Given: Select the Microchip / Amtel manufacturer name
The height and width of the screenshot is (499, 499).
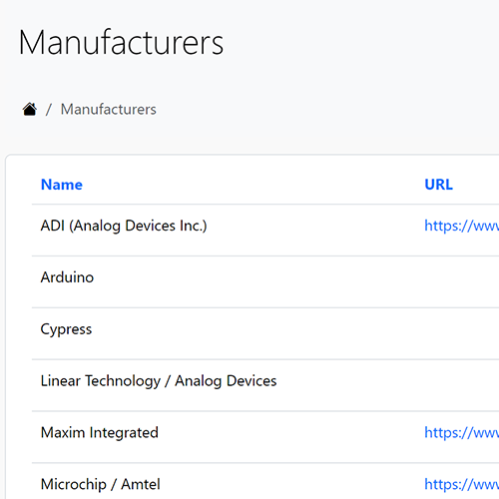Looking at the screenshot, I should tap(101, 484).
